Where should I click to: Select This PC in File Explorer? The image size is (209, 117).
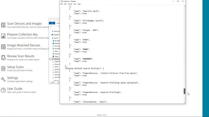[x=55, y=38]
